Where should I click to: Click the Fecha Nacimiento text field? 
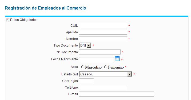click(x=96, y=60)
